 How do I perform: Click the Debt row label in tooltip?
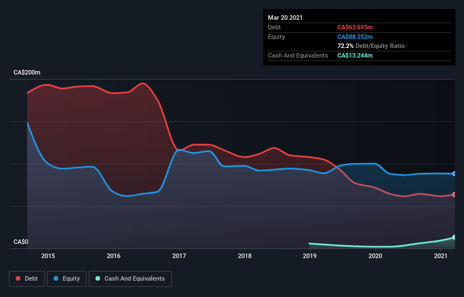click(274, 27)
